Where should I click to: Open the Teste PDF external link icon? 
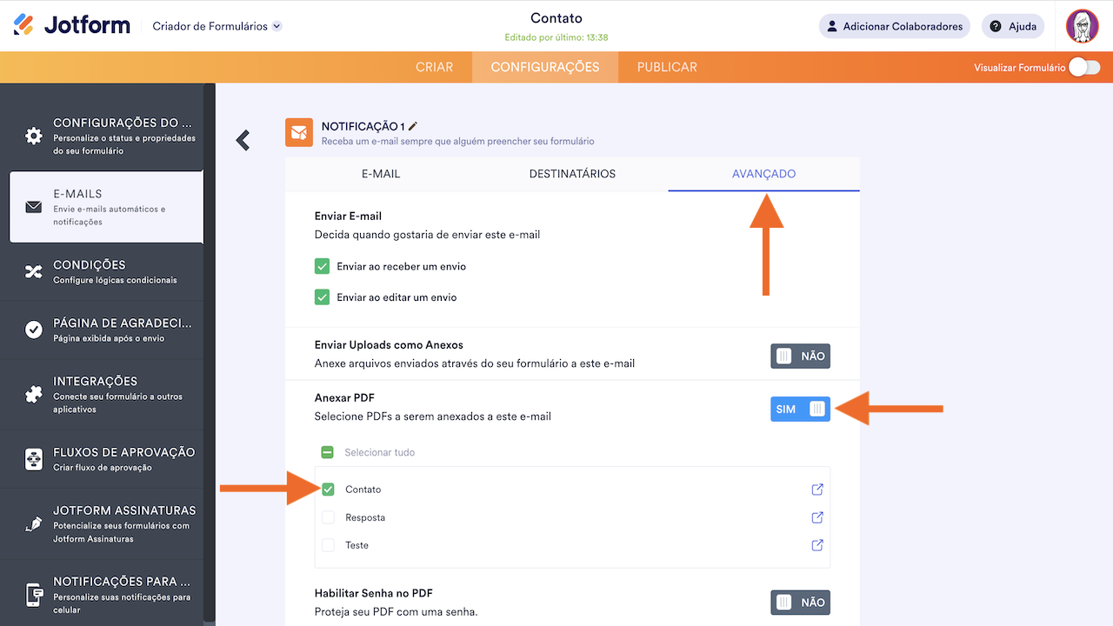816,545
